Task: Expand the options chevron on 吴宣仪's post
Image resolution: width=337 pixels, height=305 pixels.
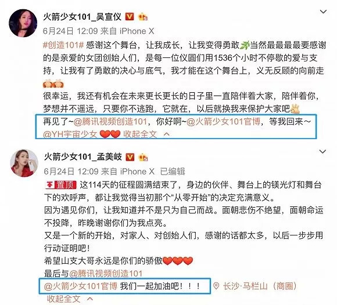Action: coord(323,12)
